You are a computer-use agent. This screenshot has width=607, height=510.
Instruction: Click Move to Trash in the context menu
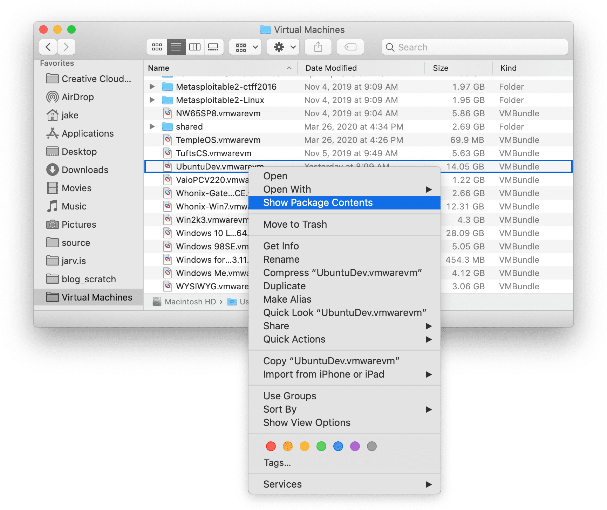tap(295, 224)
